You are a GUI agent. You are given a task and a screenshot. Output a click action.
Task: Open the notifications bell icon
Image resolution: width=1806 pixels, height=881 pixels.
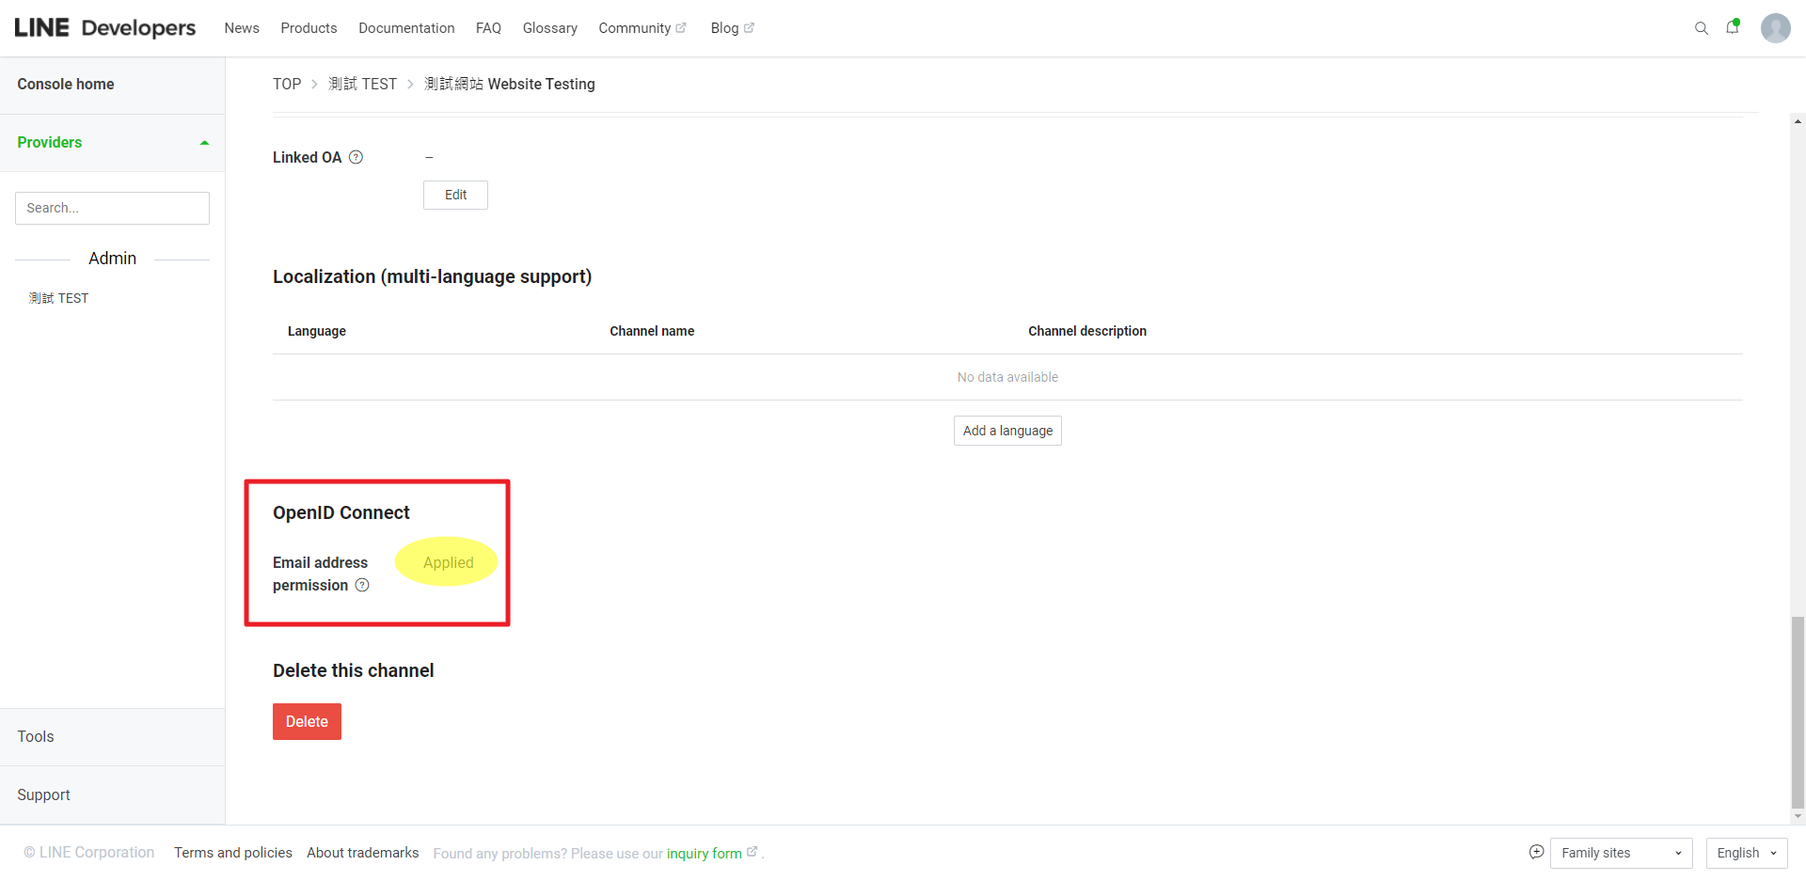[1732, 27]
